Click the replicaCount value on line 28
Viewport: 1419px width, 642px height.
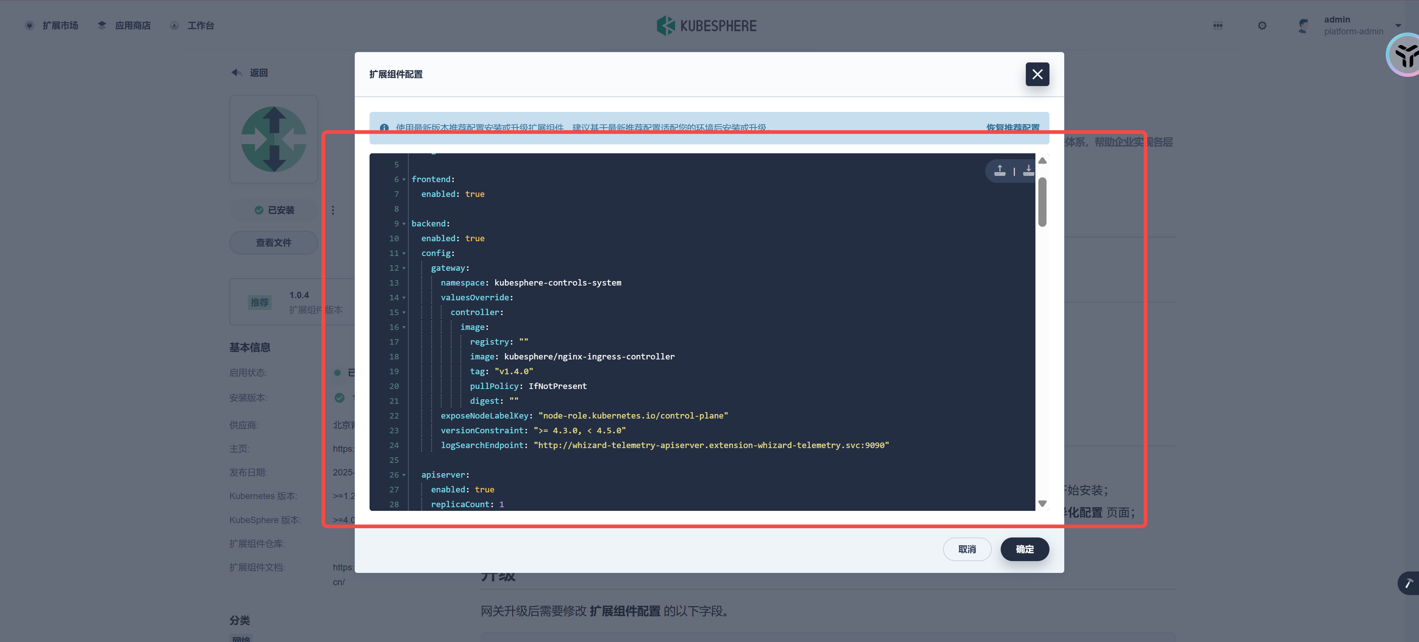[501, 504]
